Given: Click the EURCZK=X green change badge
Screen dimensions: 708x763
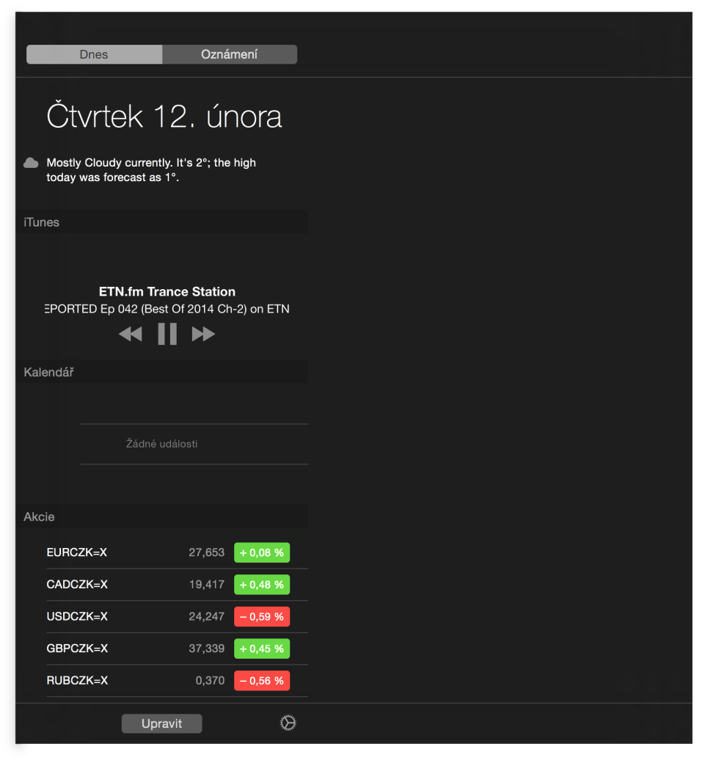Looking at the screenshot, I should (x=261, y=552).
